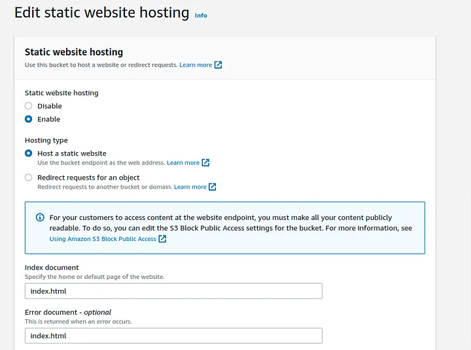Focus the Index document input field
Screen dimensions: 471x350
pyautogui.click(x=173, y=291)
